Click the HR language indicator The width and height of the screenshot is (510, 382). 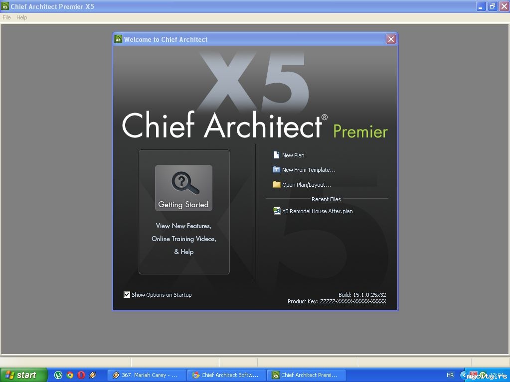click(450, 375)
